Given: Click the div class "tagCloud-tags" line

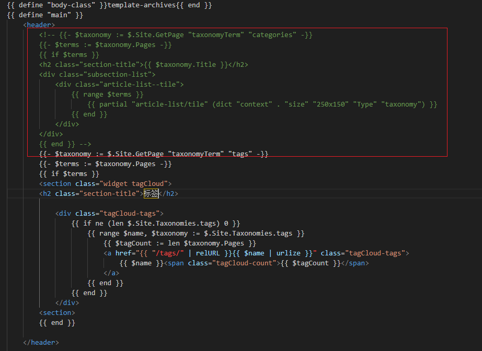Looking at the screenshot, I should pyautogui.click(x=109, y=214).
